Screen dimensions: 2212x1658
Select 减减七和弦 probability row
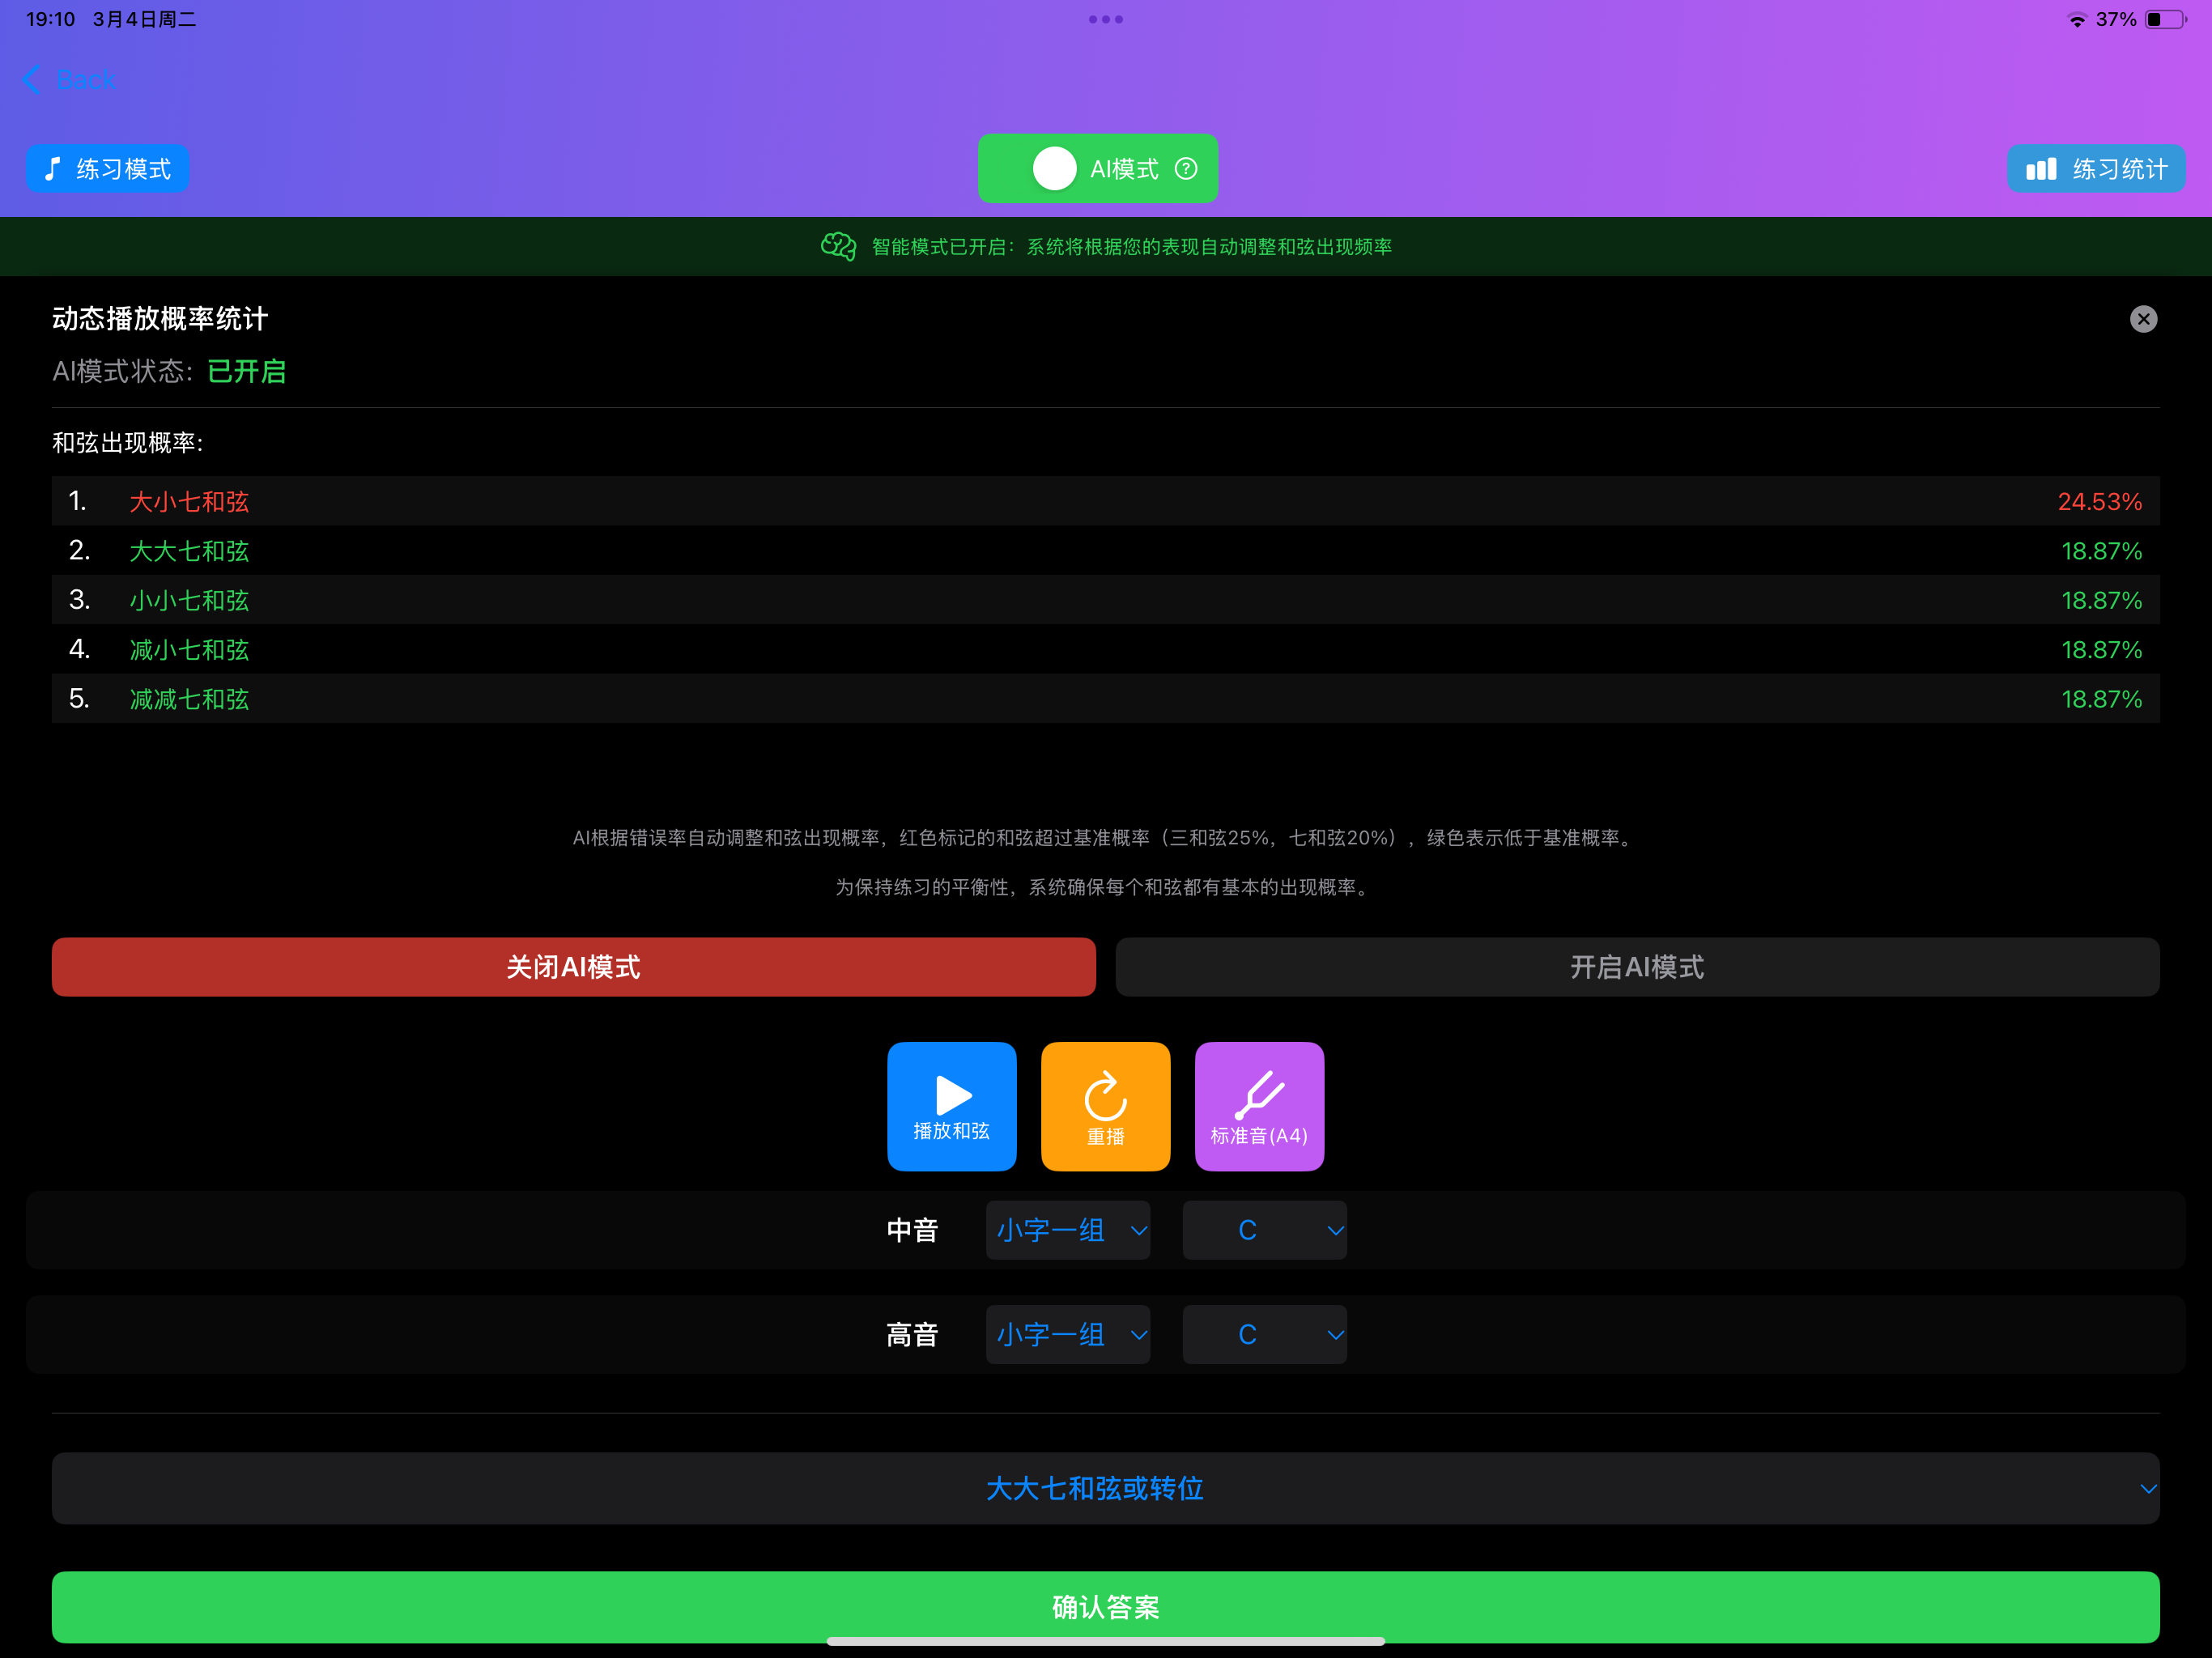point(1106,698)
